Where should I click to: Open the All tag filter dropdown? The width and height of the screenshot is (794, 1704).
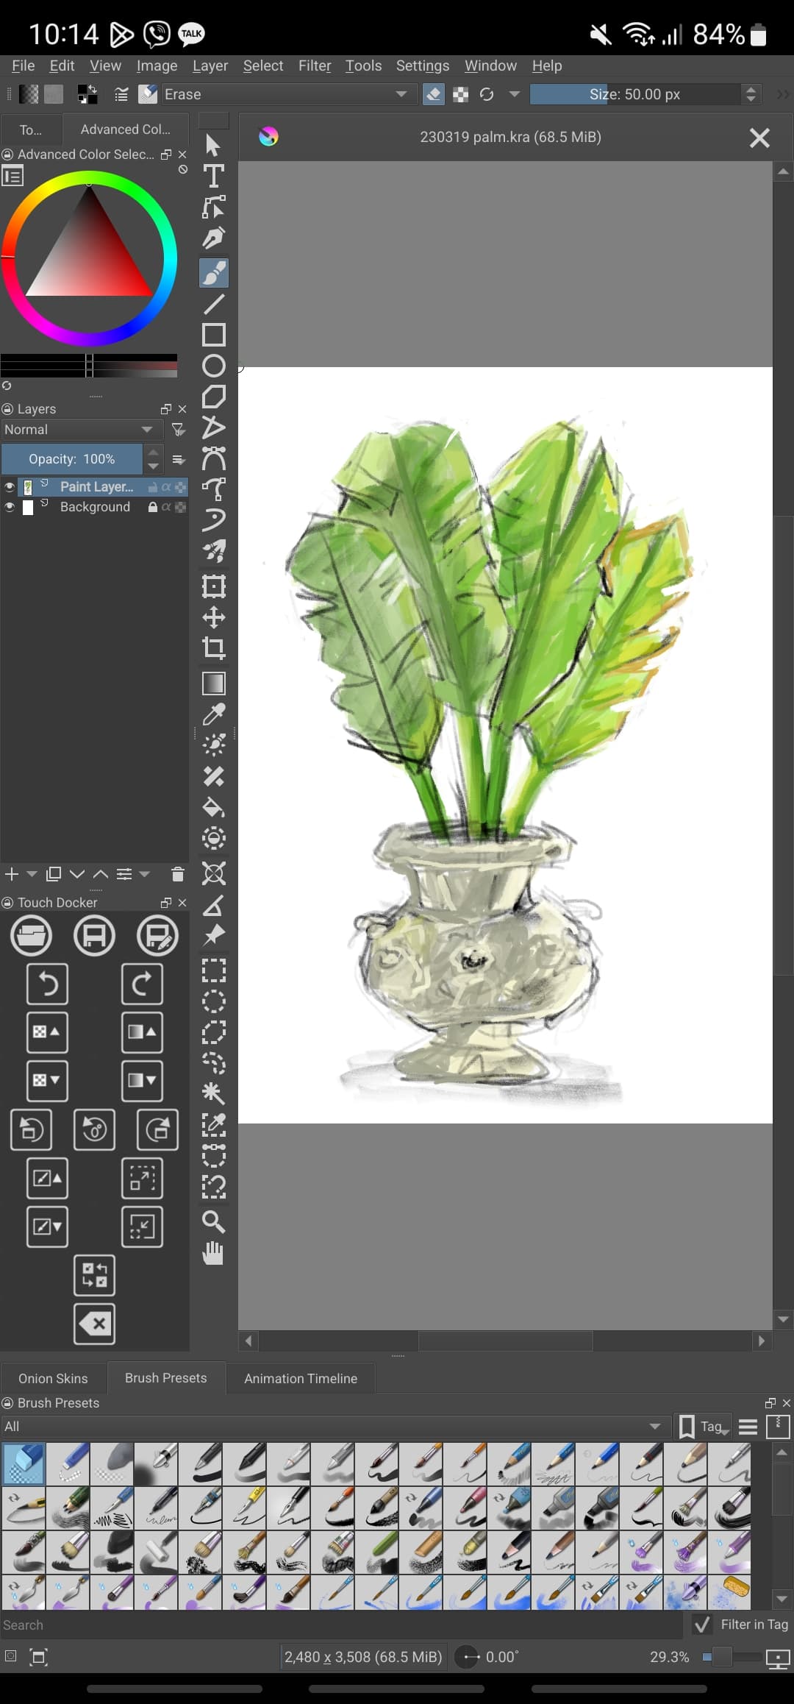(335, 1427)
